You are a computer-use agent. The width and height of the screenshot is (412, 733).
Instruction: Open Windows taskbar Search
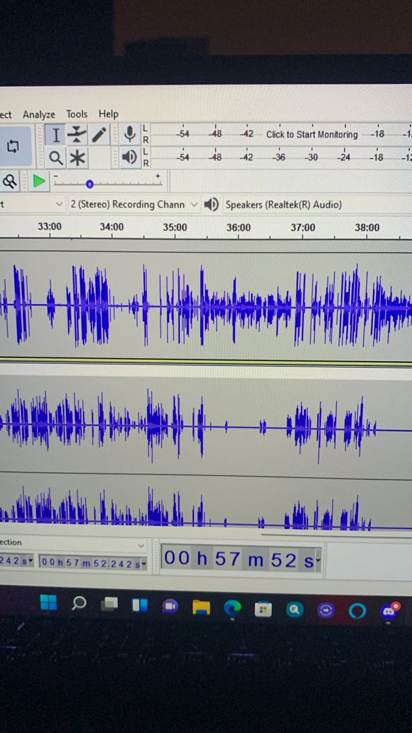click(79, 604)
